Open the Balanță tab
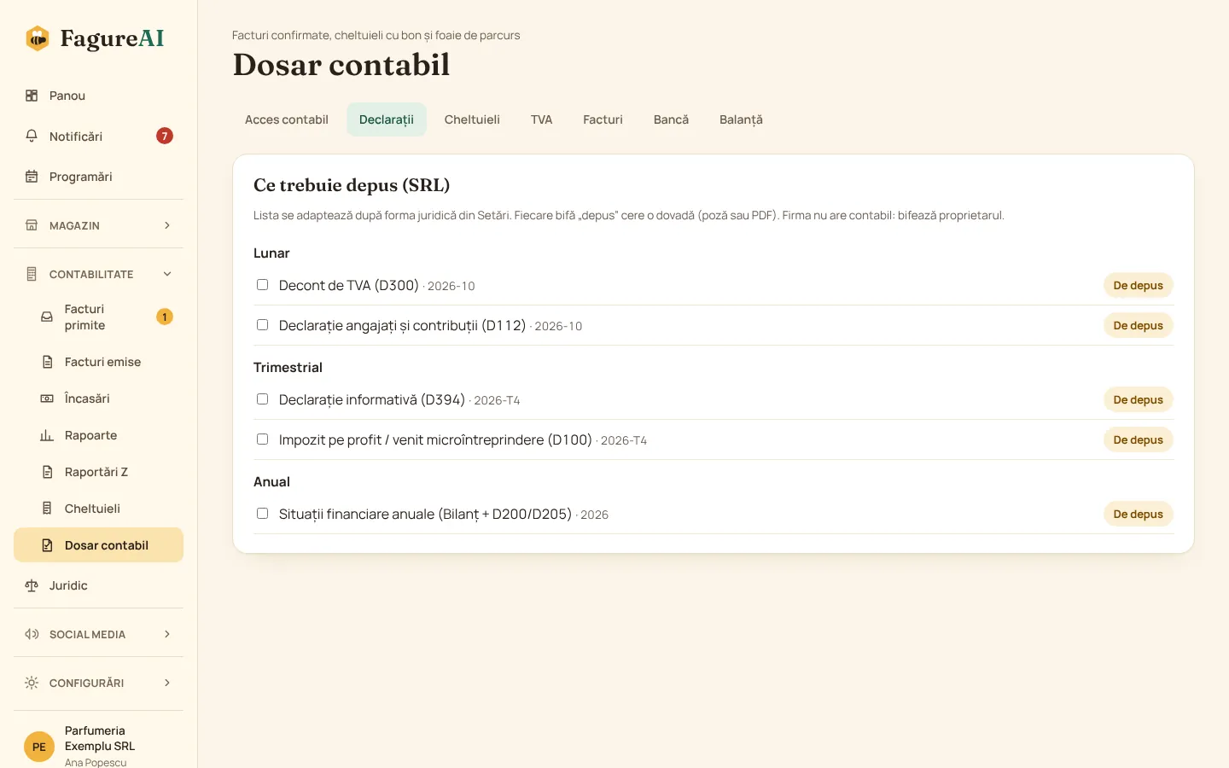Viewport: 1229px width, 768px height. pyautogui.click(x=741, y=119)
